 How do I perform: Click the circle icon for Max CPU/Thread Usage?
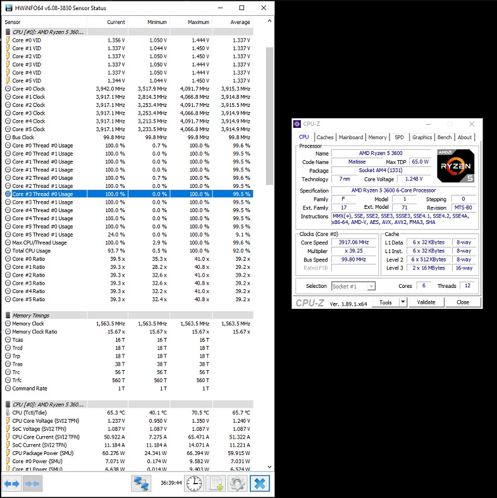point(8,242)
